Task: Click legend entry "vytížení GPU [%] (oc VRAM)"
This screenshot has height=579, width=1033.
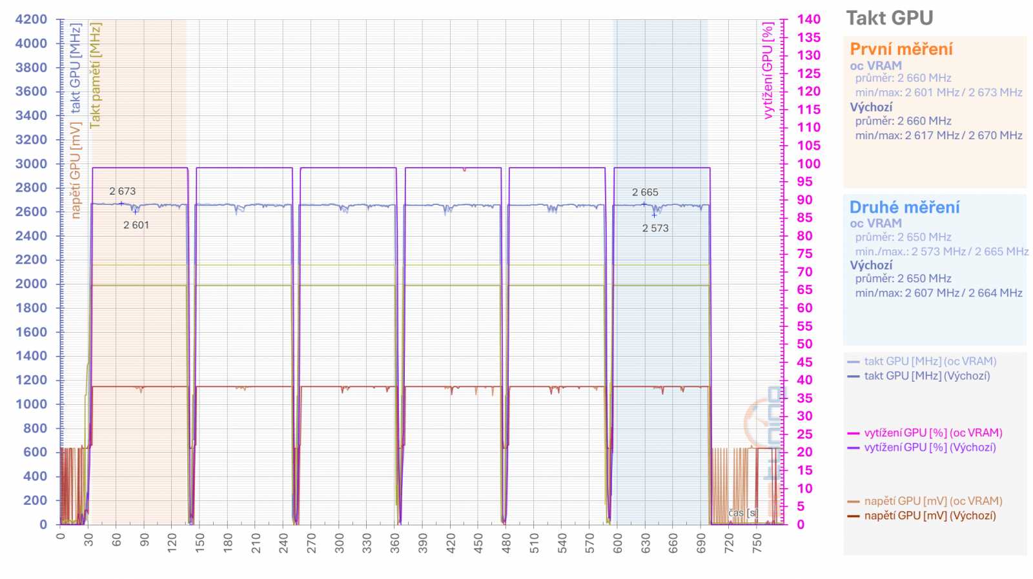Action: click(x=934, y=433)
